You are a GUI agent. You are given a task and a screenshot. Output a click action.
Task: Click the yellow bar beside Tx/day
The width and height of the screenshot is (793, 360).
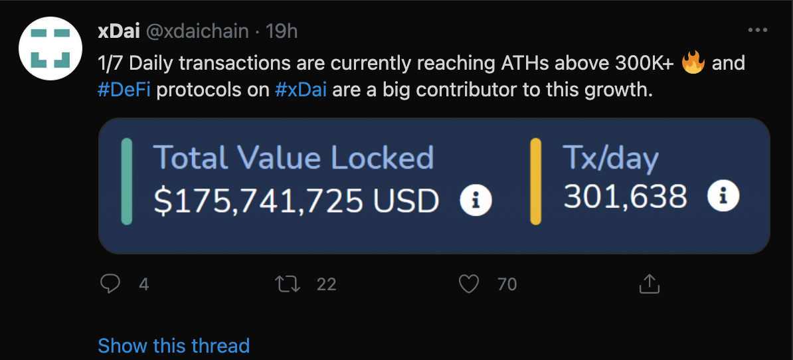[535, 181]
